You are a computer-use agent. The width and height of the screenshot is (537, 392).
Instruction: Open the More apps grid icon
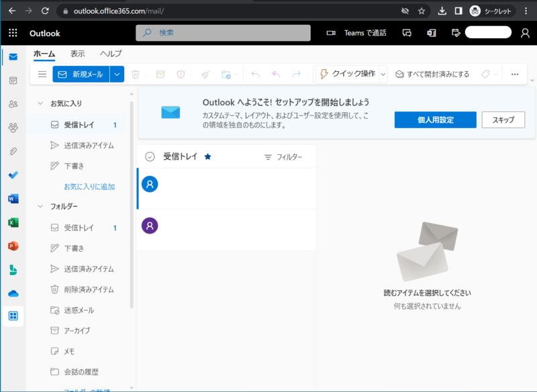[x=13, y=315]
